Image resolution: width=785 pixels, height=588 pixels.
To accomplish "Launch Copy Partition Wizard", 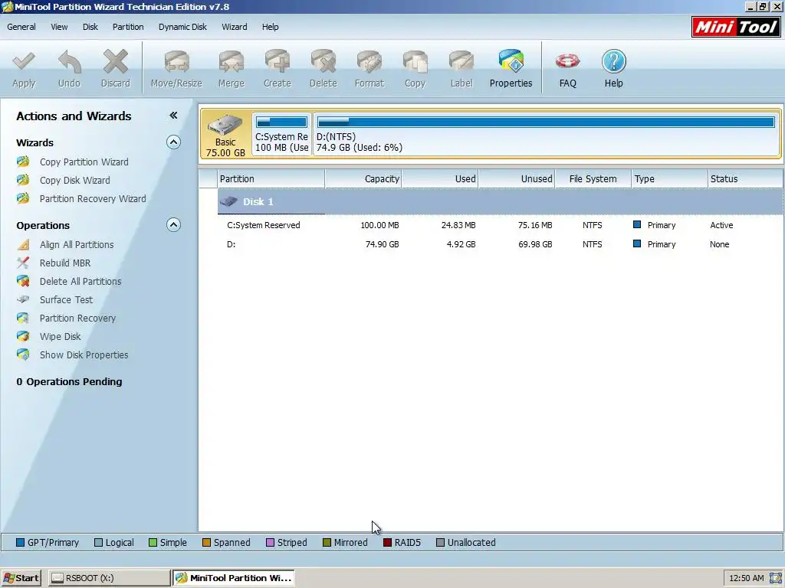I will [84, 162].
